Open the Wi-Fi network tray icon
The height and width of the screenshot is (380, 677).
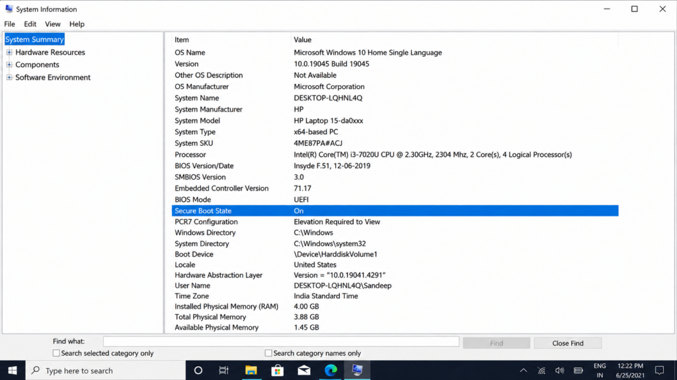pyautogui.click(x=541, y=370)
